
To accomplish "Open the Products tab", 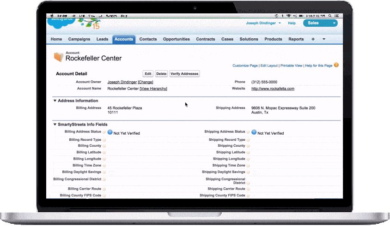I will coord(273,39).
